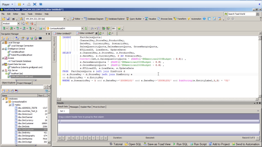Open the Window menu
Viewport: 262px width, 147px height.
(x=38, y=14)
